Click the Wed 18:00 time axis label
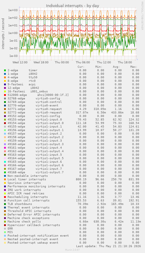 tap(41, 62)
